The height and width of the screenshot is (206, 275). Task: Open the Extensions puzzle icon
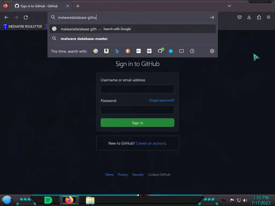(x=259, y=17)
